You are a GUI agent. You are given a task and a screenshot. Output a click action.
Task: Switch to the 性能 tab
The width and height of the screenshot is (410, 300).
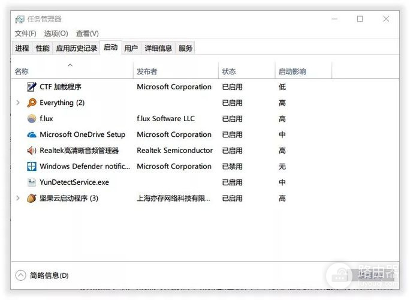[x=43, y=48]
